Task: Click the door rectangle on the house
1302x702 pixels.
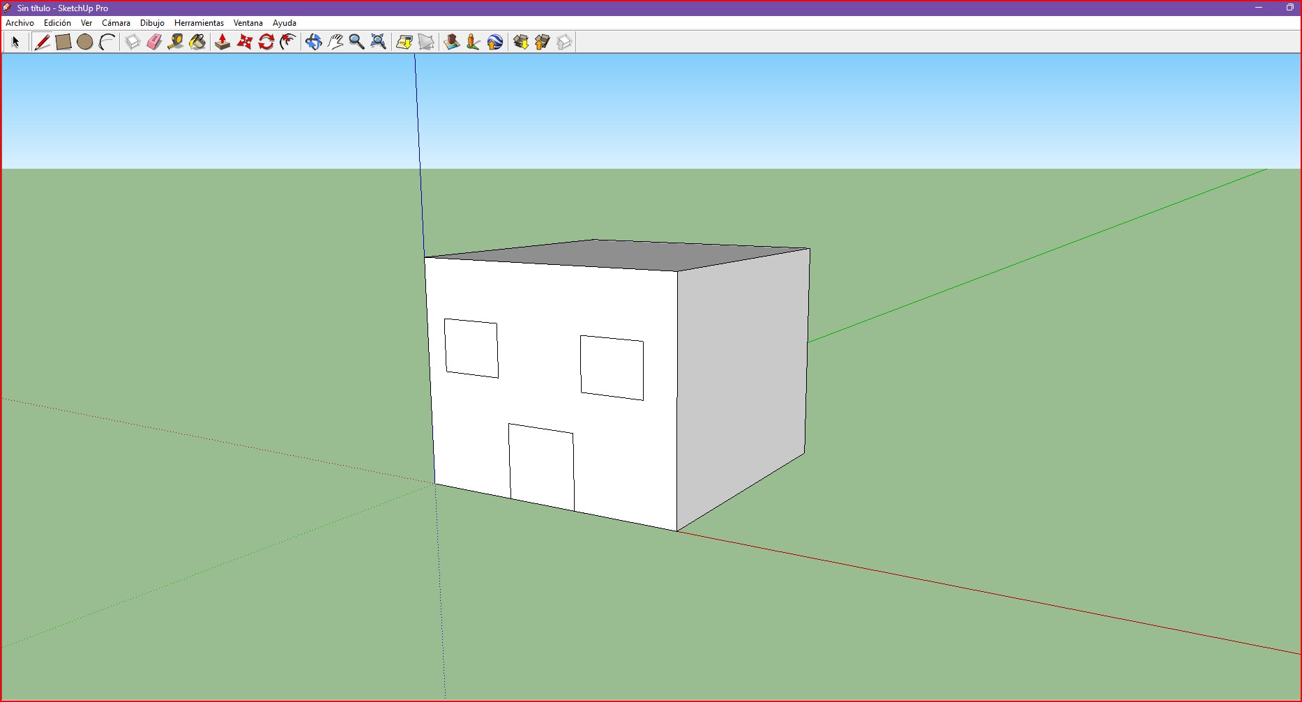Action: (x=542, y=468)
